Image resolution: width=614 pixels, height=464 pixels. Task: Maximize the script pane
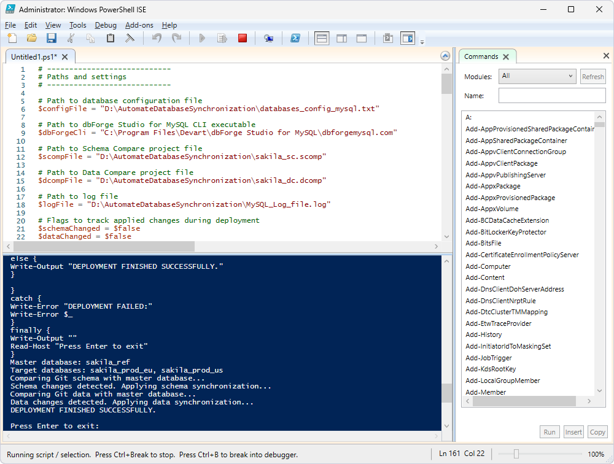pos(362,37)
